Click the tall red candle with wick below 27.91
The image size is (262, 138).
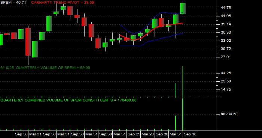[x=28, y=42]
